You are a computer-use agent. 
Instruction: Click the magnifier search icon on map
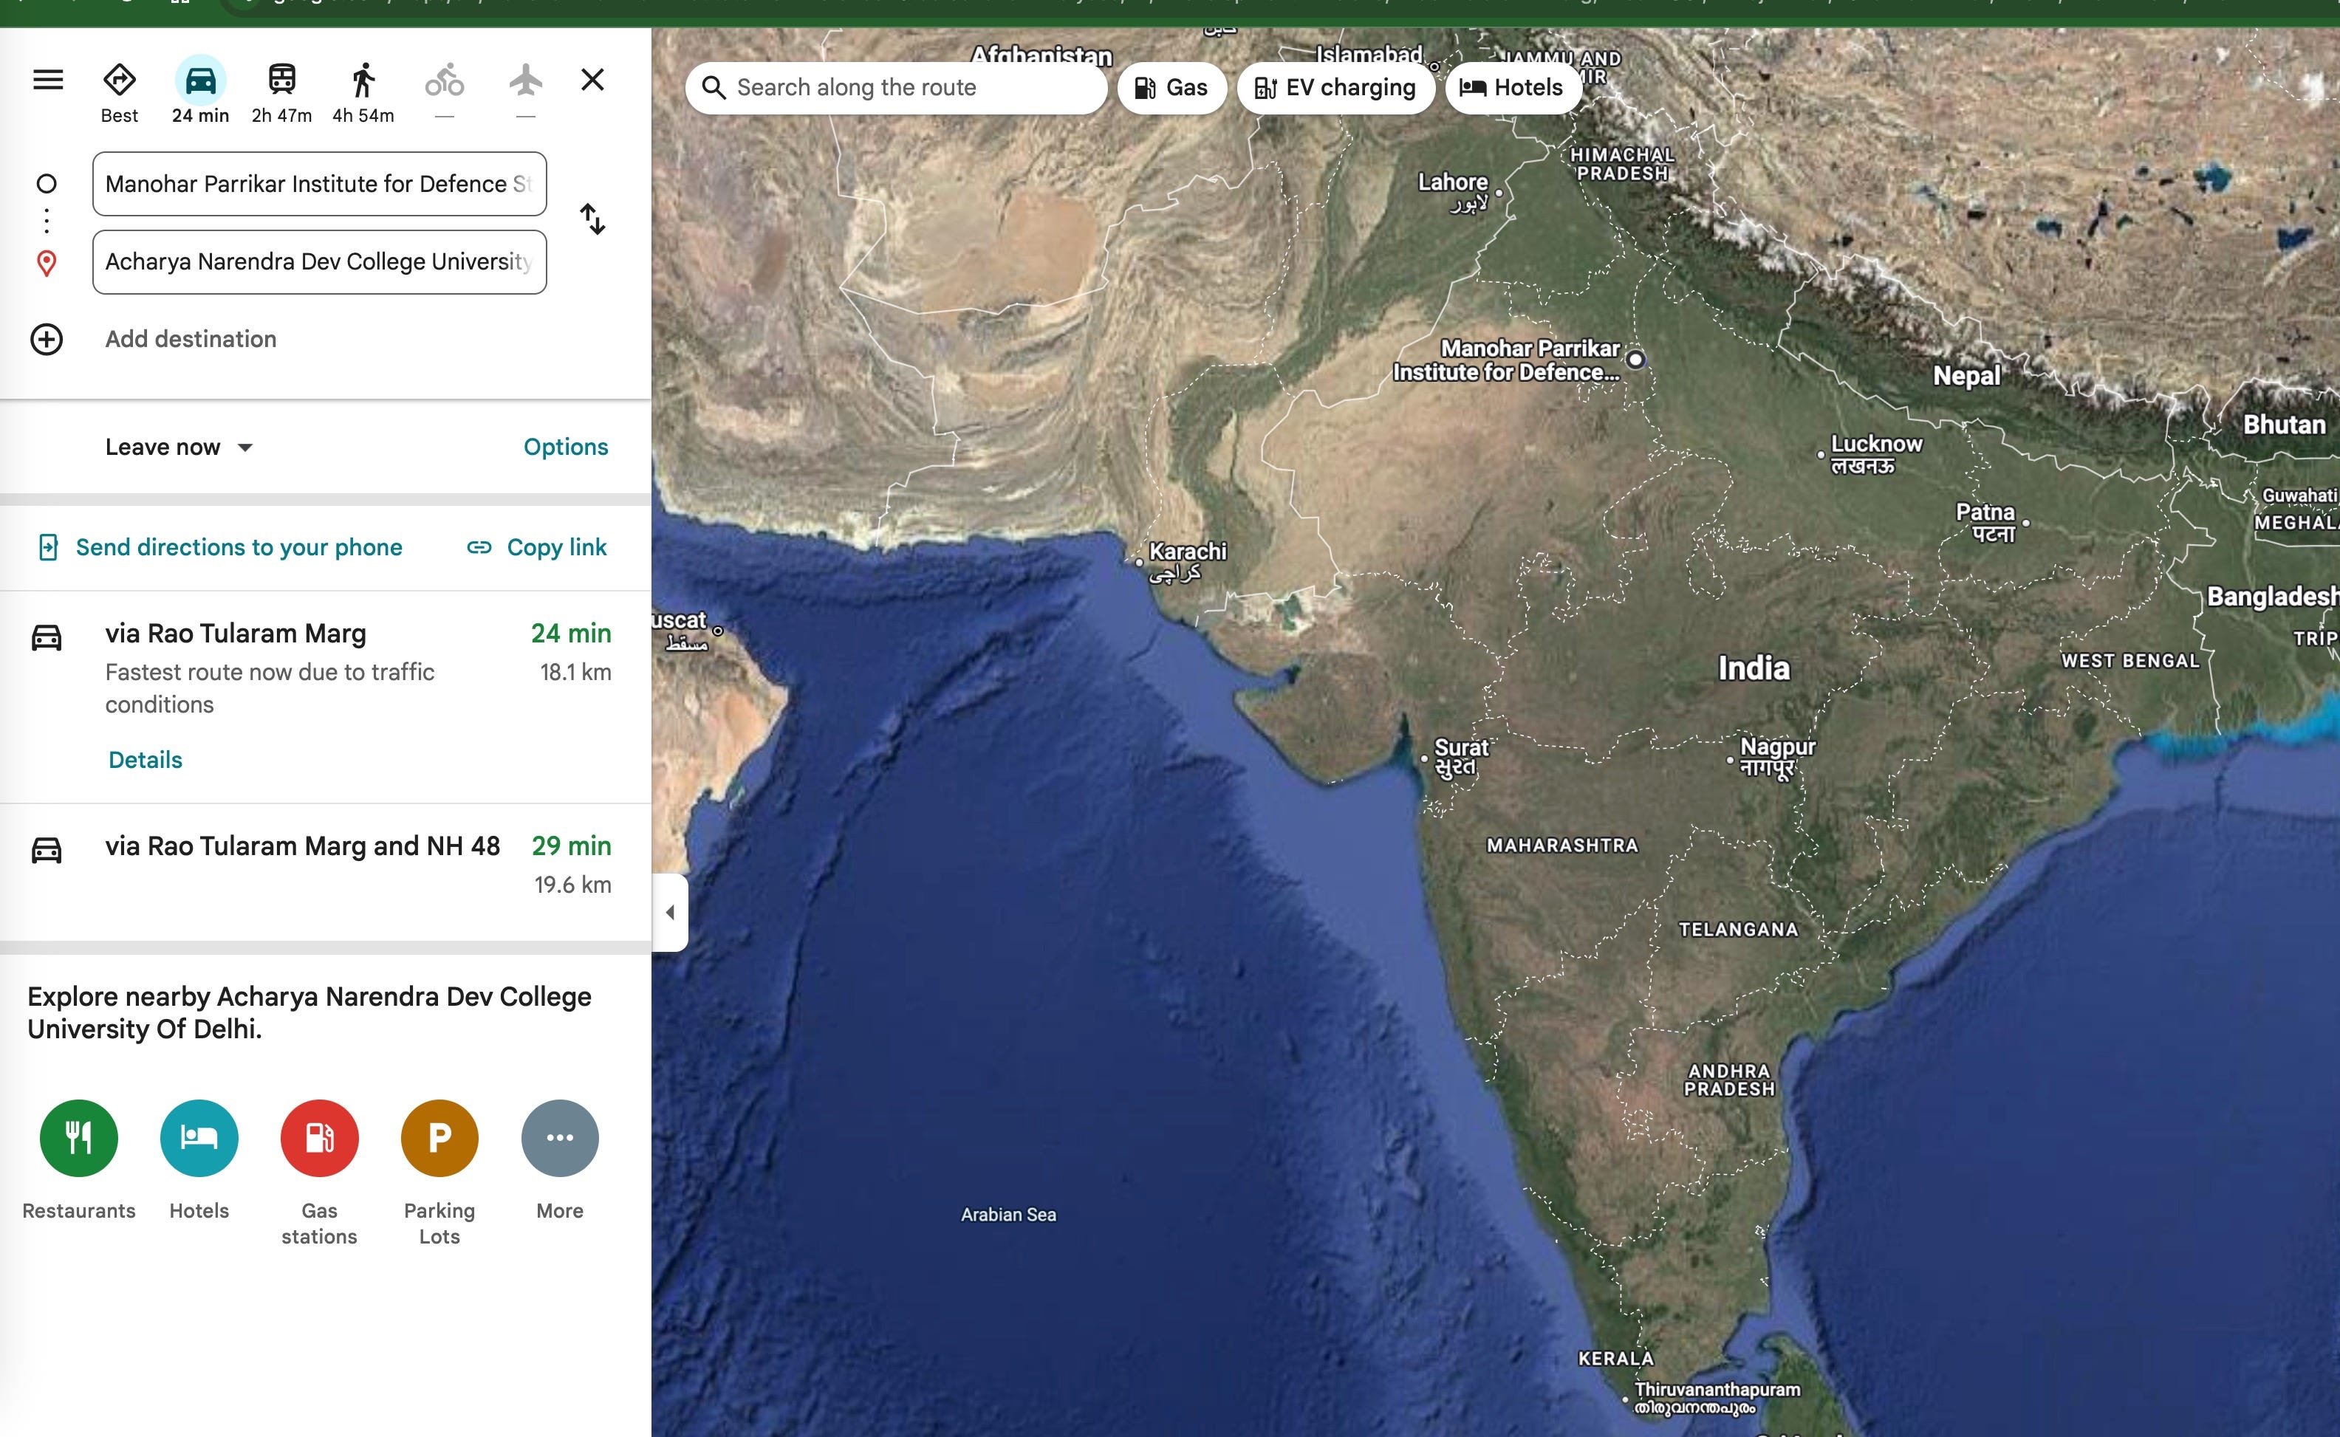click(714, 87)
